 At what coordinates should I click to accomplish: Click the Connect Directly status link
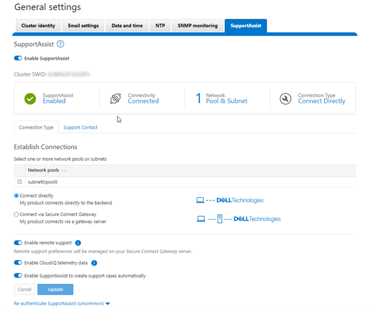coord(321,101)
